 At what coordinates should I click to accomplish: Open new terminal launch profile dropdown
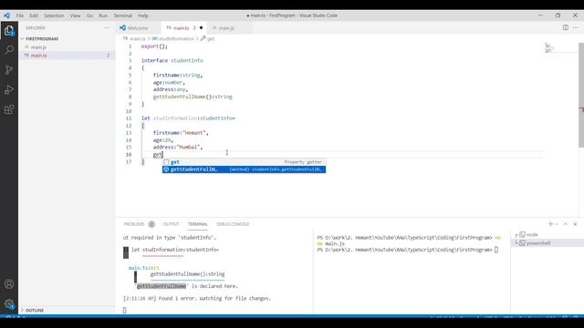tap(557, 224)
